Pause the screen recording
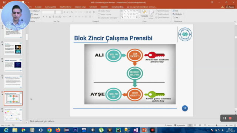The image size is (237, 133). click(x=225, y=118)
